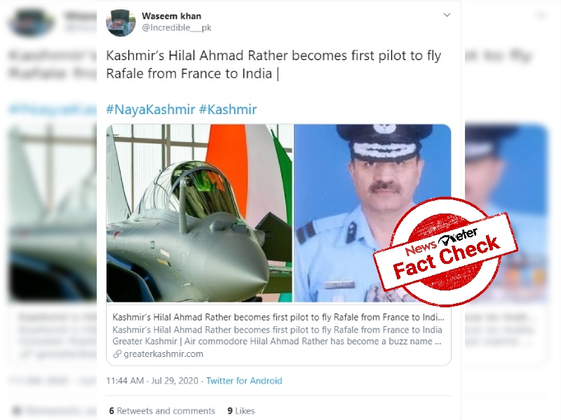Click the NewsMeter Fact Check stamp
The height and width of the screenshot is (420, 561).
pos(445,252)
